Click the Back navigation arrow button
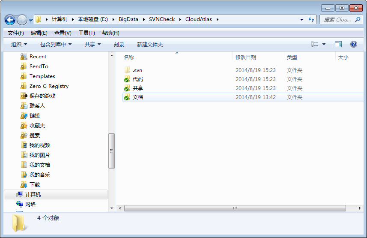Image resolution: width=367 pixels, height=238 pixels. tap(10, 20)
